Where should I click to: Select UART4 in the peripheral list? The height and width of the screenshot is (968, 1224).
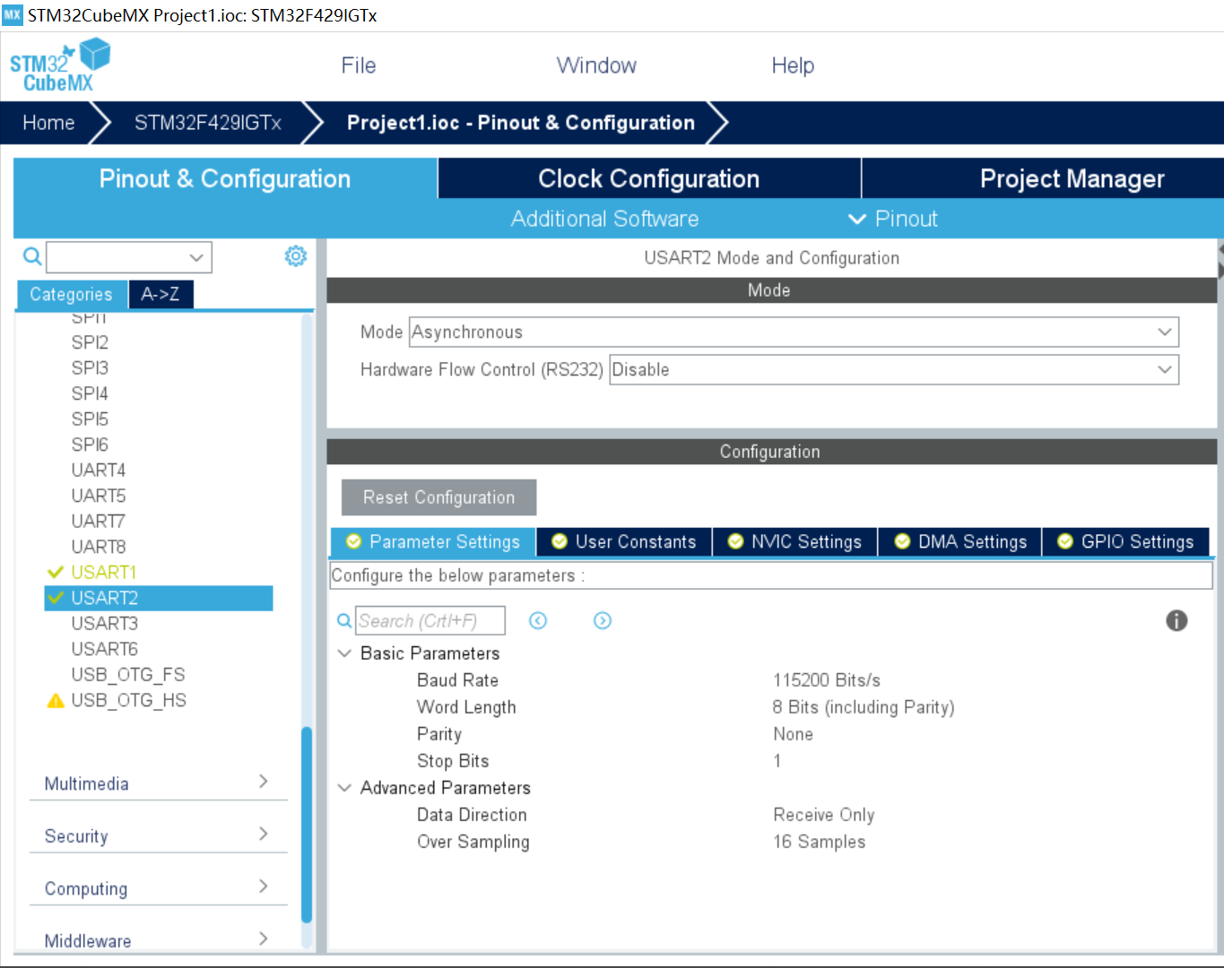[x=99, y=470]
